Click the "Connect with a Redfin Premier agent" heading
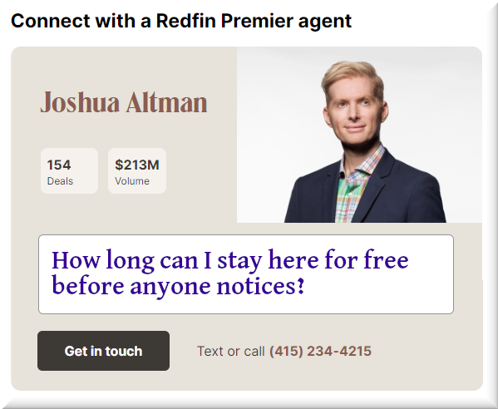498x409 pixels. pos(181,22)
